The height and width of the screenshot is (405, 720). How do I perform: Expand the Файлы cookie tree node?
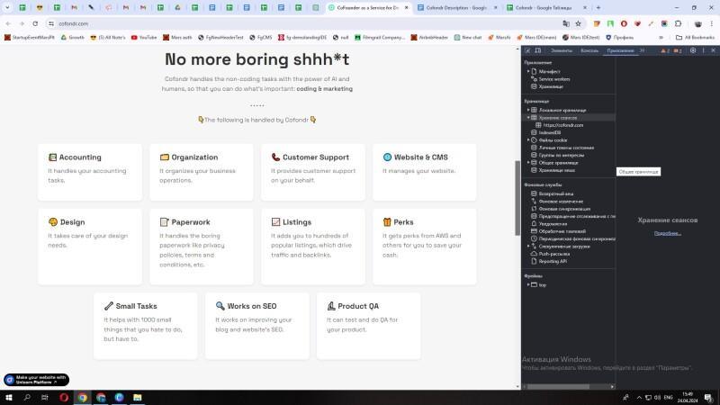(x=528, y=139)
